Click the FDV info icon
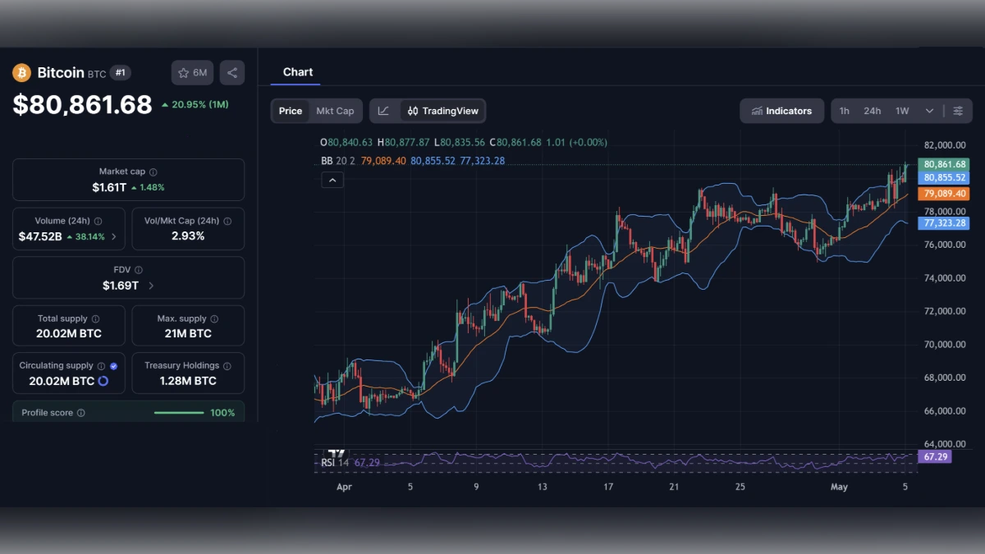 (x=139, y=270)
